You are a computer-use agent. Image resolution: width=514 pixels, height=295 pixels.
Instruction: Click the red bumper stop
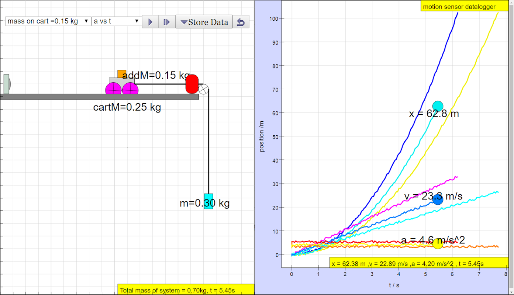point(192,84)
